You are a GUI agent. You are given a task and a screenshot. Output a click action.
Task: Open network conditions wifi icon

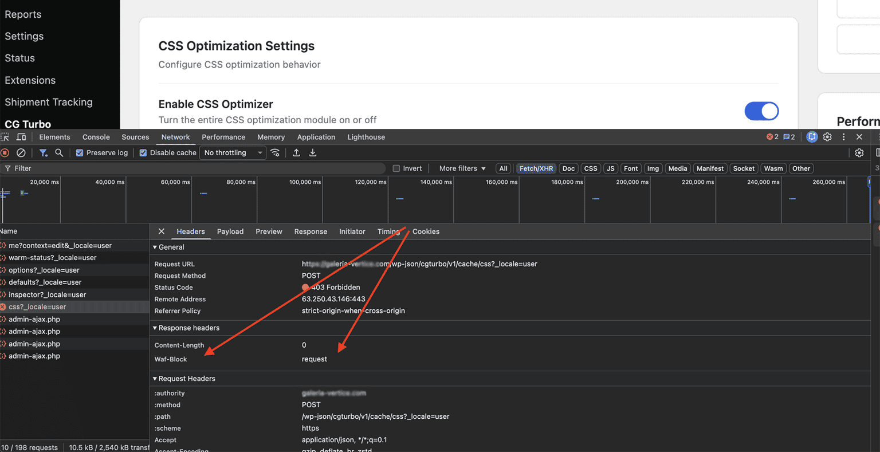click(276, 153)
